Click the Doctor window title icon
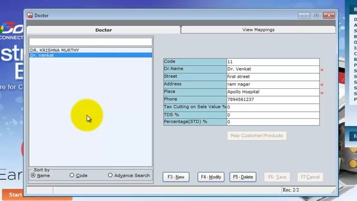The height and width of the screenshot is (201, 357). pos(30,16)
